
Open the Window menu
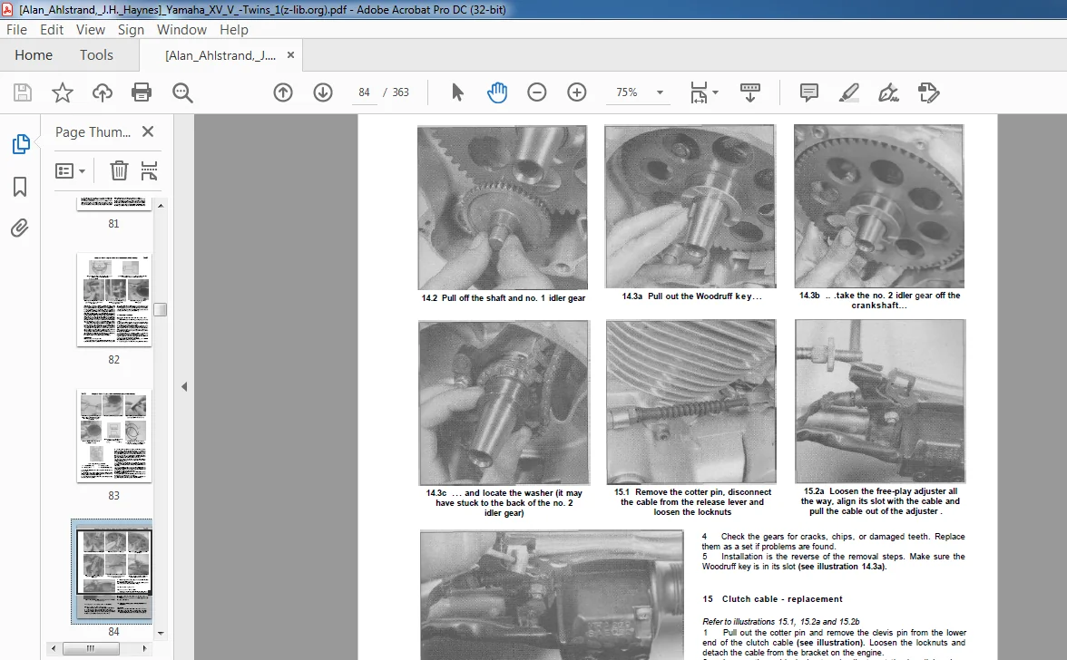pyautogui.click(x=181, y=30)
